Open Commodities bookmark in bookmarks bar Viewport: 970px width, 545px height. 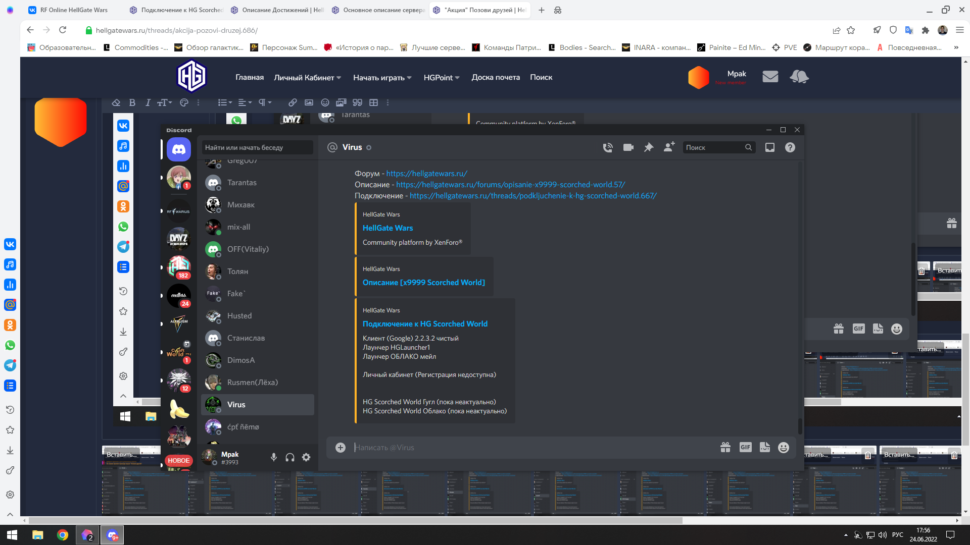point(136,47)
